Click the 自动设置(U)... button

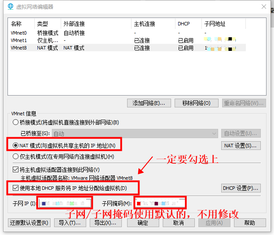[241, 133]
